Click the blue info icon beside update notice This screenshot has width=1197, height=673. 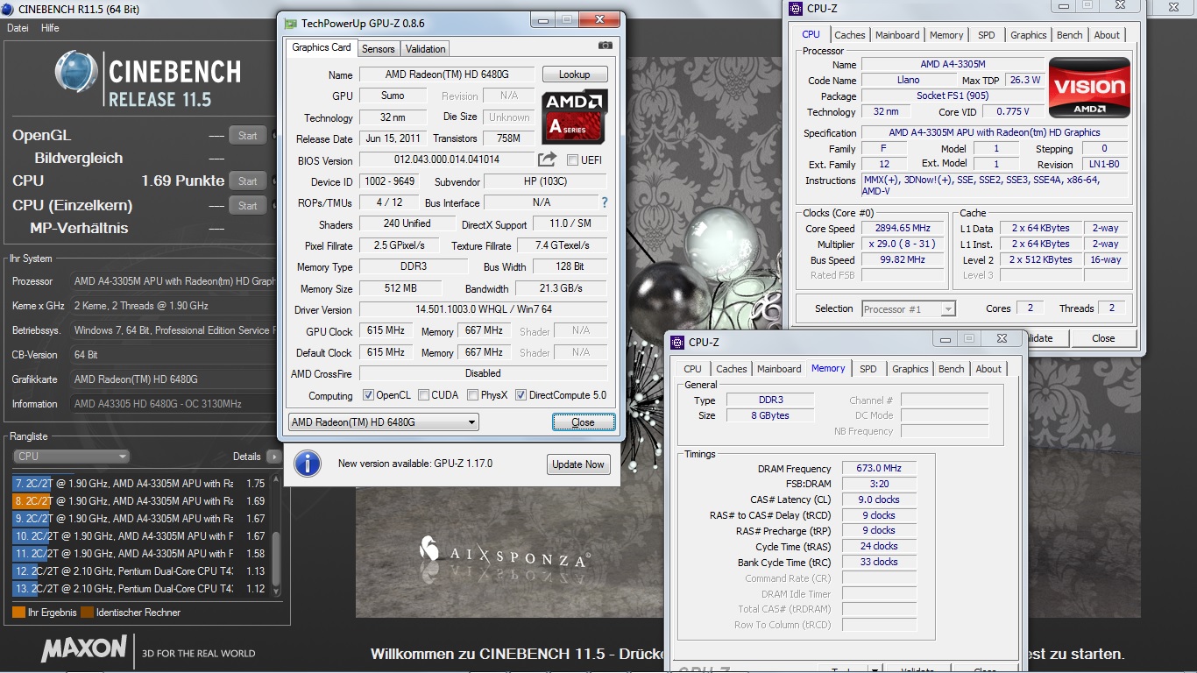(x=308, y=463)
